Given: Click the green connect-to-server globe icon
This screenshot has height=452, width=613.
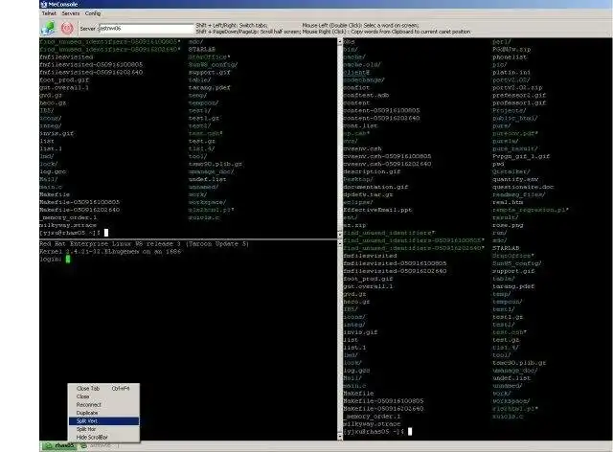Looking at the screenshot, I should tap(48, 28).
